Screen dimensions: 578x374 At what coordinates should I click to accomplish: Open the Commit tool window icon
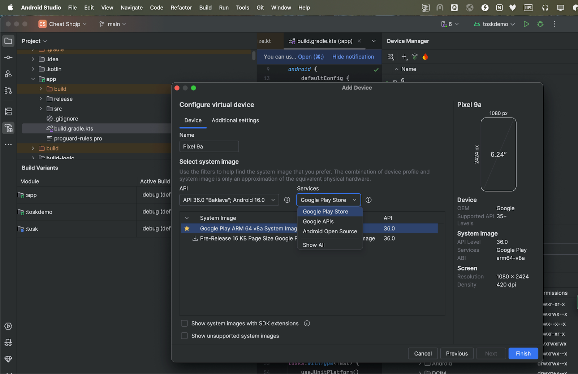click(x=8, y=57)
